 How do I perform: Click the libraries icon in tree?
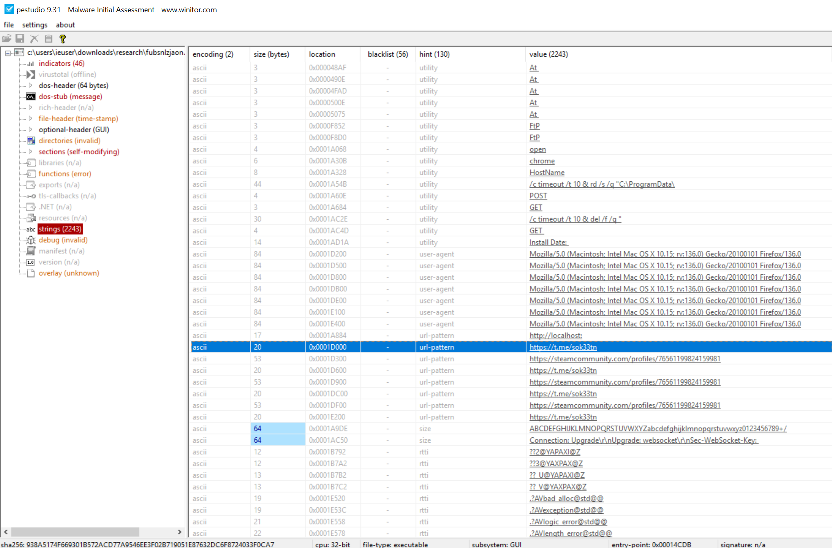coord(31,163)
